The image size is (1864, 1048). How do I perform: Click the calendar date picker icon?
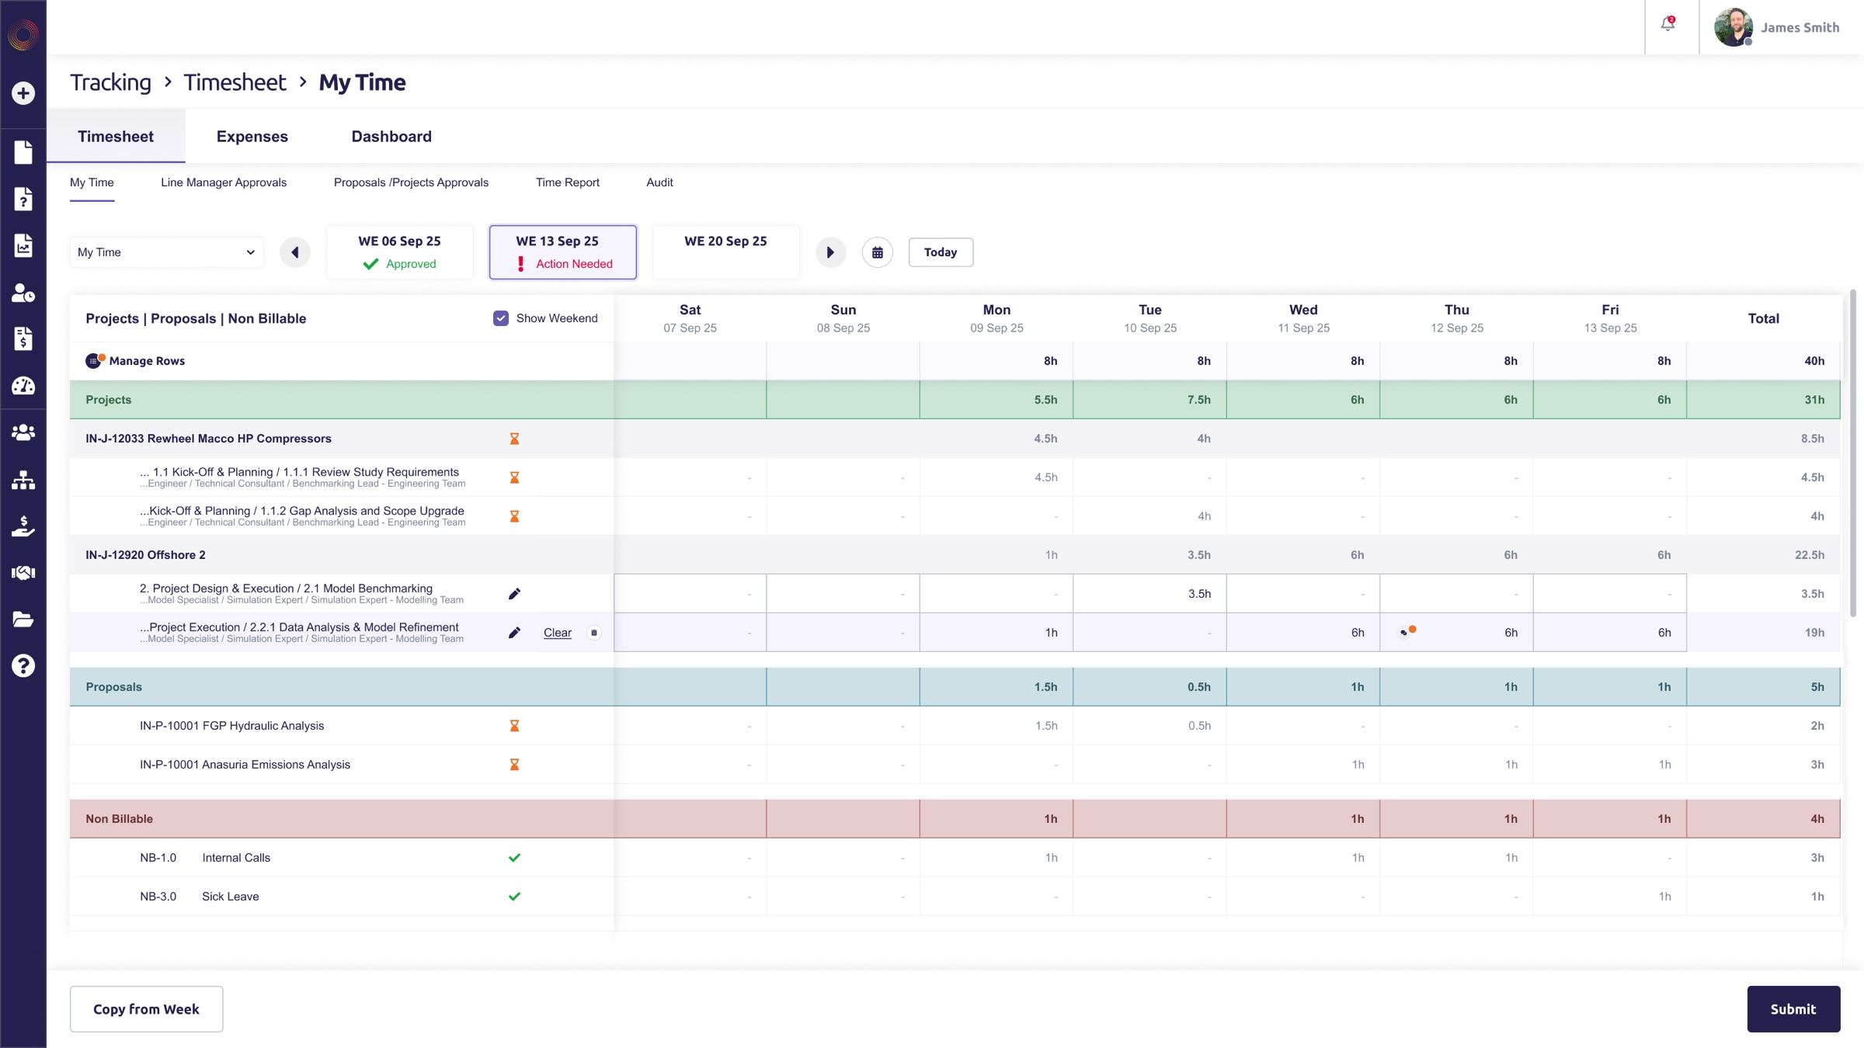(877, 252)
